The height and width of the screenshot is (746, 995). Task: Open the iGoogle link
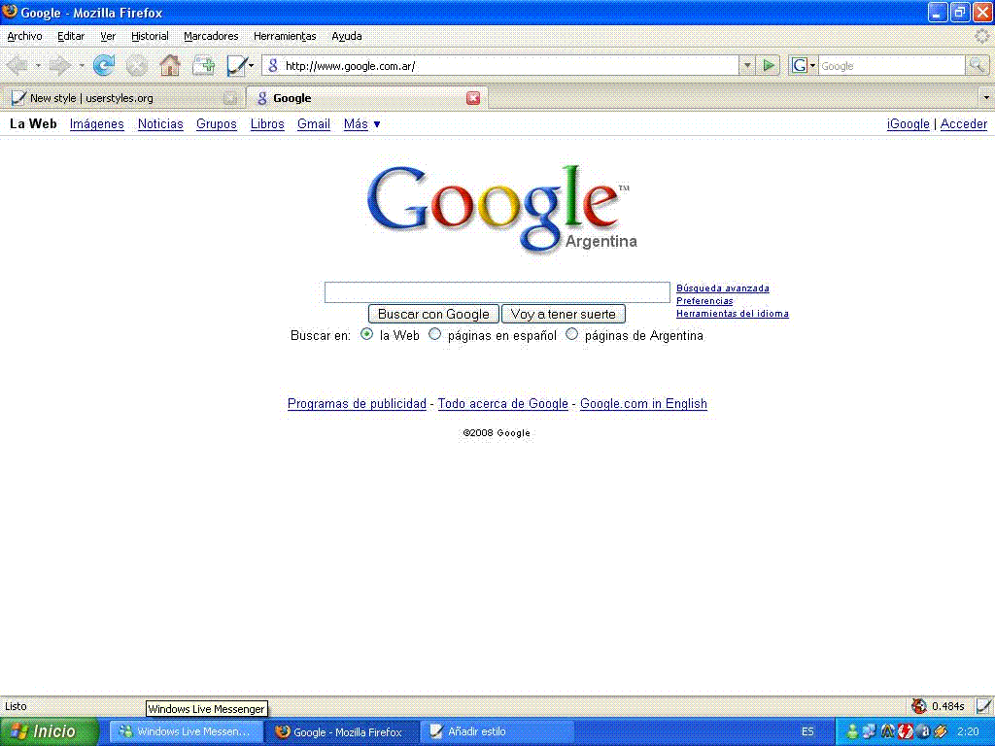click(909, 123)
